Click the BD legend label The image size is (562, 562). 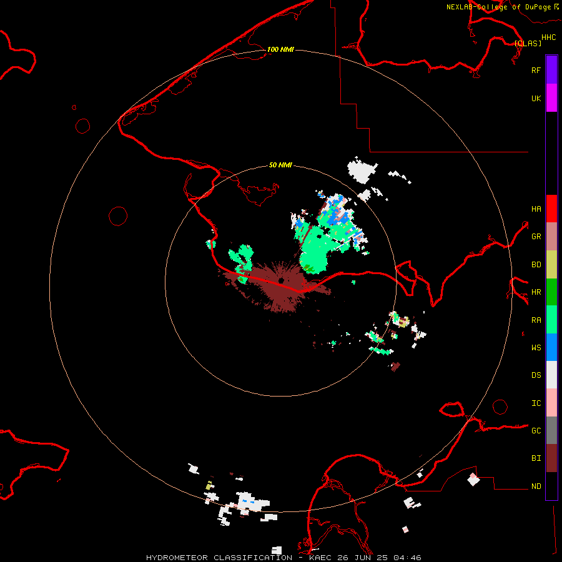tap(536, 265)
